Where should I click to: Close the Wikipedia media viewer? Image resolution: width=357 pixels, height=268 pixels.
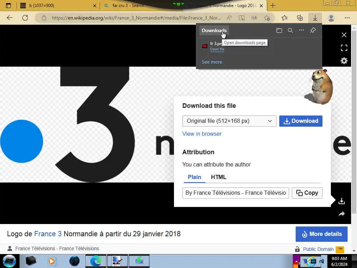[344, 35]
